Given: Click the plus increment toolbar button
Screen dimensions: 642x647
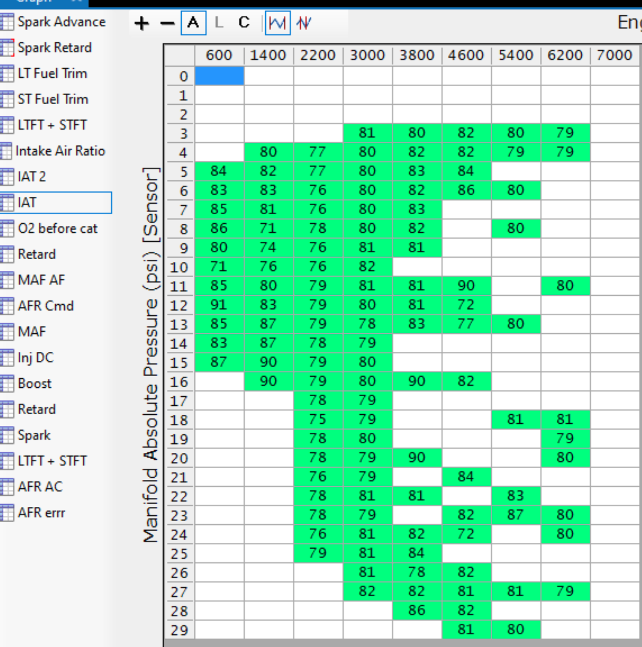Looking at the screenshot, I should [142, 23].
